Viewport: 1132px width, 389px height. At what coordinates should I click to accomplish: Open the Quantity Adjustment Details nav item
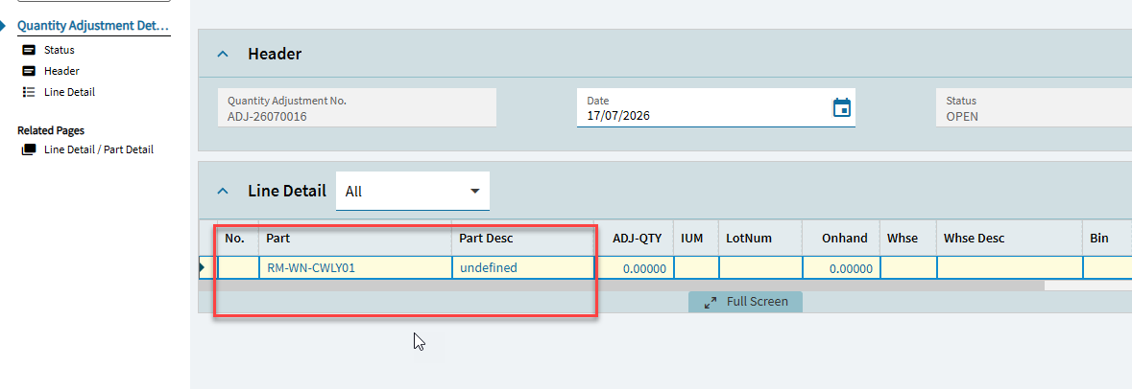(x=94, y=25)
